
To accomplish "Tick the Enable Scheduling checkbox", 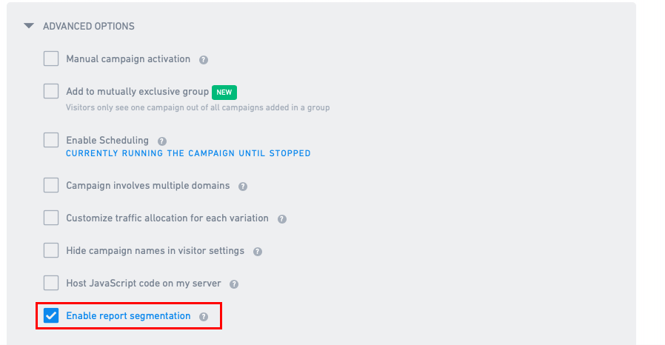I will click(51, 140).
